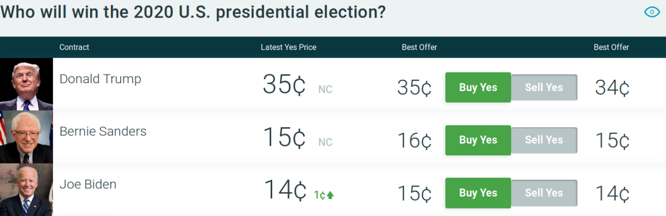This screenshot has width=666, height=216.
Task: Buy Yes on Joe Biden contract
Action: tap(478, 193)
